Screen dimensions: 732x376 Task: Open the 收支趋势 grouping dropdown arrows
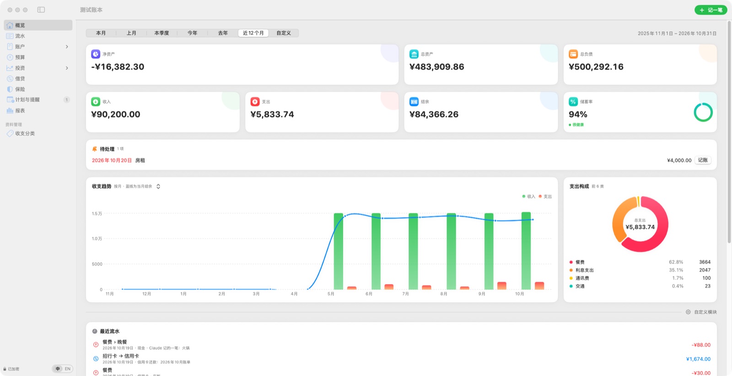(x=158, y=186)
